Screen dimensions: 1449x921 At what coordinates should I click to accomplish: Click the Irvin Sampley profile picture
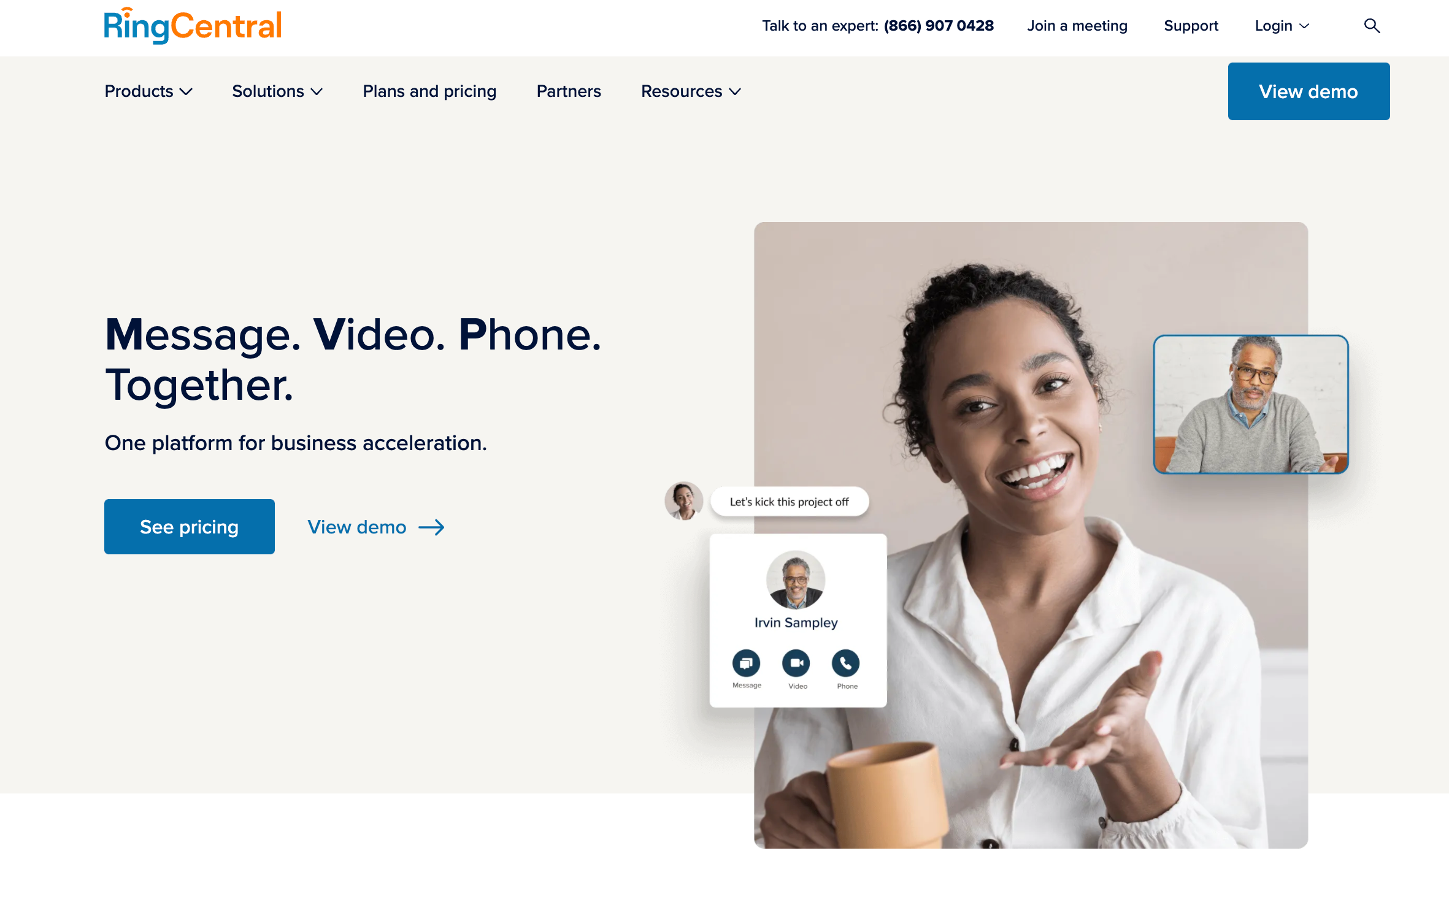pyautogui.click(x=795, y=580)
